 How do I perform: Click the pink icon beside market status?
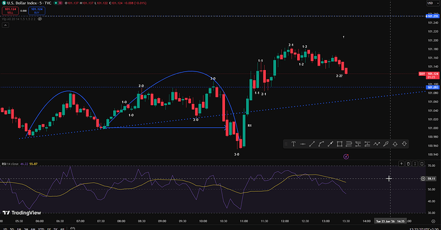[60, 3]
